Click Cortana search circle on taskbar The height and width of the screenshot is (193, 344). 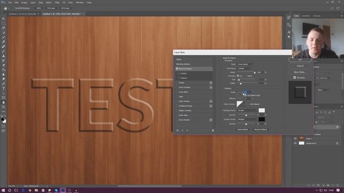pos(10,190)
